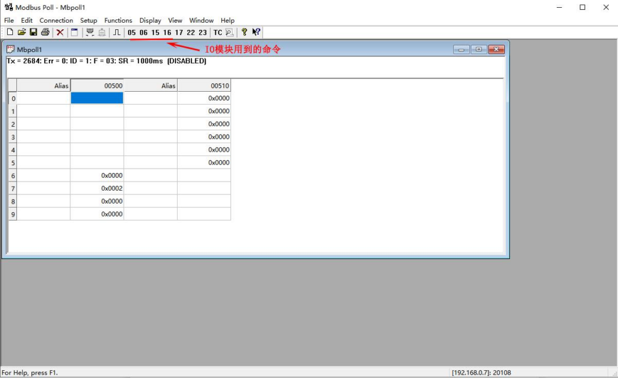Click the red X delete icon
The width and height of the screenshot is (618, 378).
coord(60,33)
